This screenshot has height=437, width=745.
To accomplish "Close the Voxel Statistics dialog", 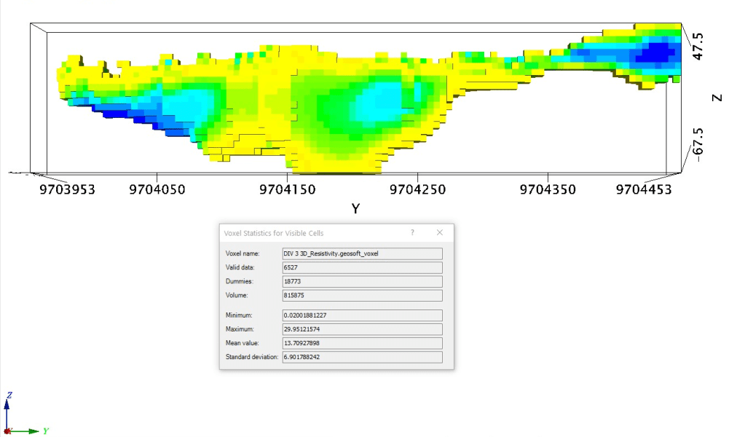I will point(439,232).
